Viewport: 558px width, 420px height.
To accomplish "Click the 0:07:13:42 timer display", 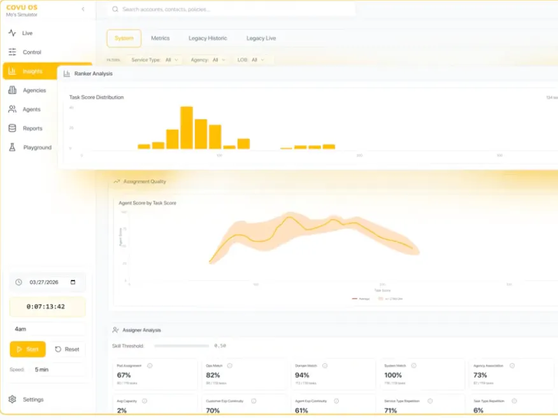I will point(47,307).
